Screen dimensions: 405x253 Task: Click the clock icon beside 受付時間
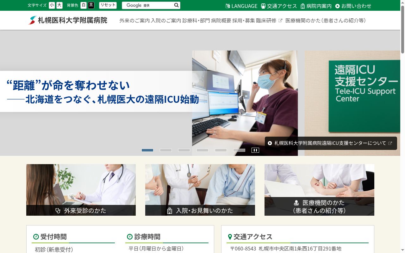tap(36, 237)
